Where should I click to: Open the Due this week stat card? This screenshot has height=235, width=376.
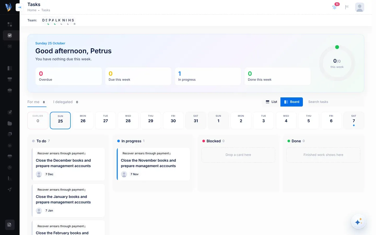click(x=138, y=76)
